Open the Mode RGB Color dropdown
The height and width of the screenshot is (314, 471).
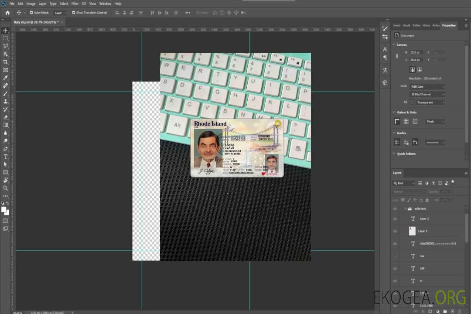click(427, 86)
